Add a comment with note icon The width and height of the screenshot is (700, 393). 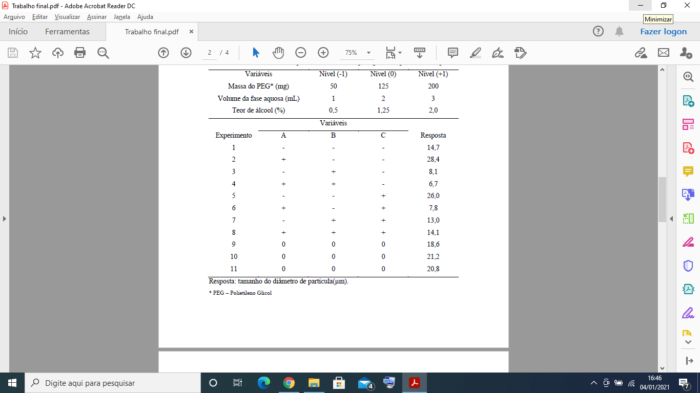[x=453, y=53]
